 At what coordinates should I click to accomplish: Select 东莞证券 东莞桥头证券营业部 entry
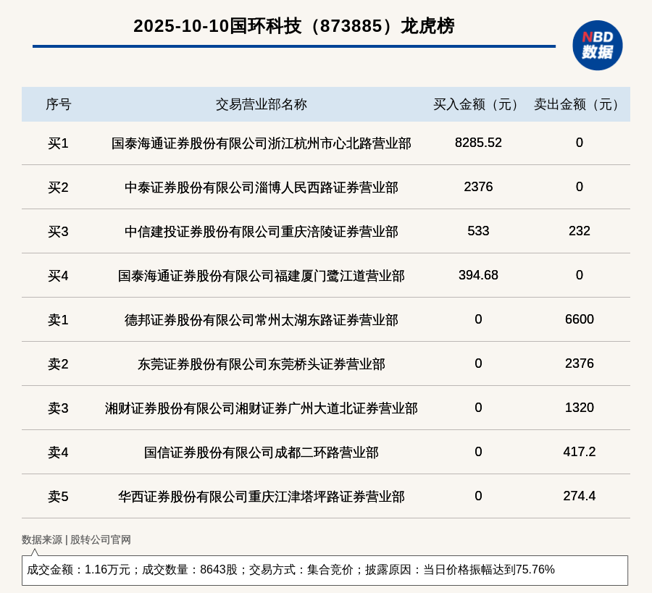tap(261, 364)
